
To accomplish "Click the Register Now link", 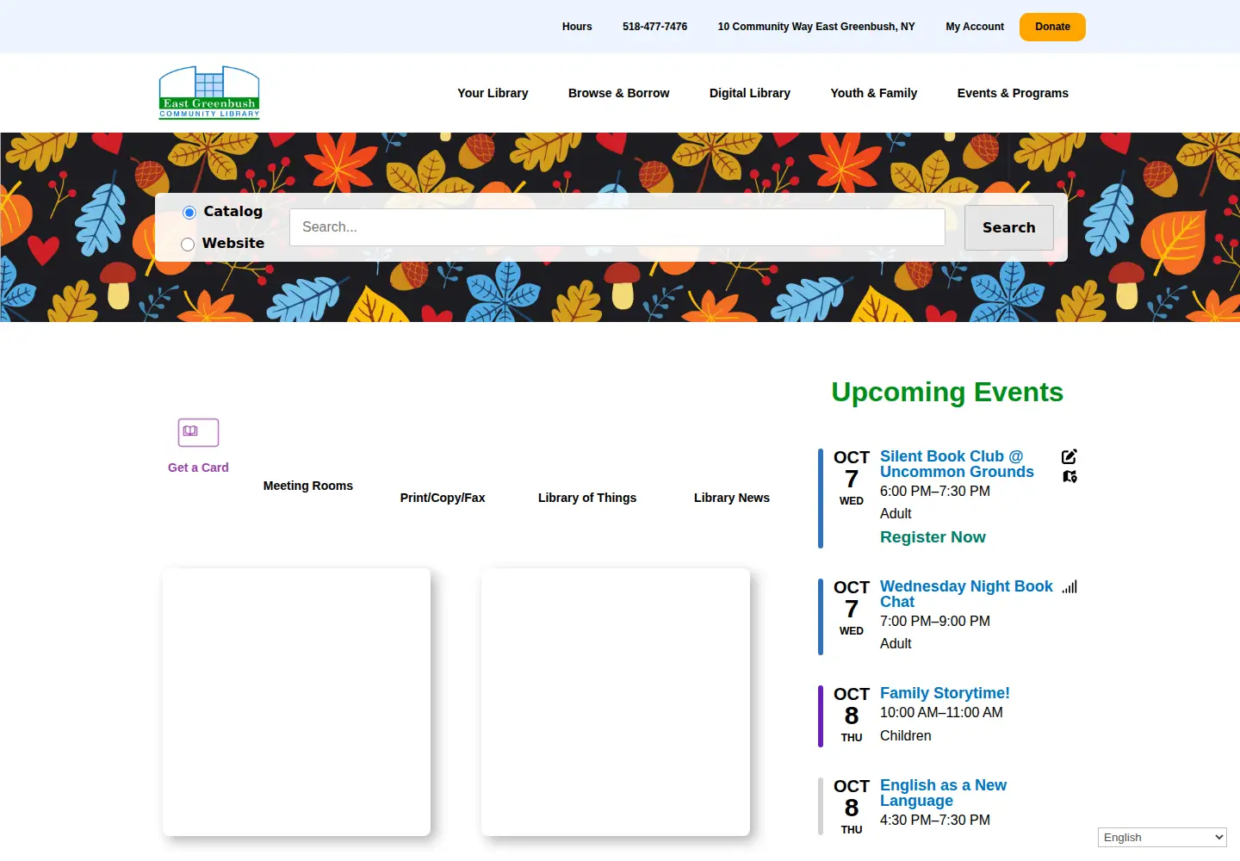I will pos(933,537).
